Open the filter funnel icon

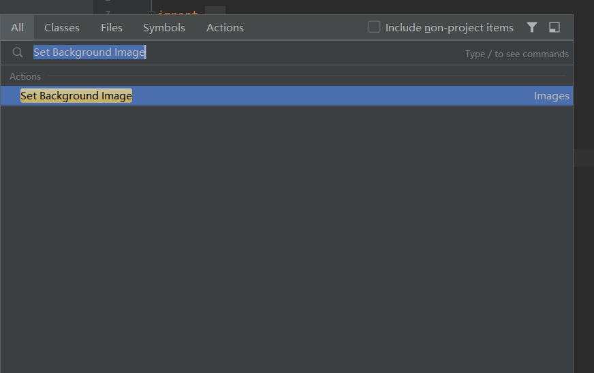[532, 27]
